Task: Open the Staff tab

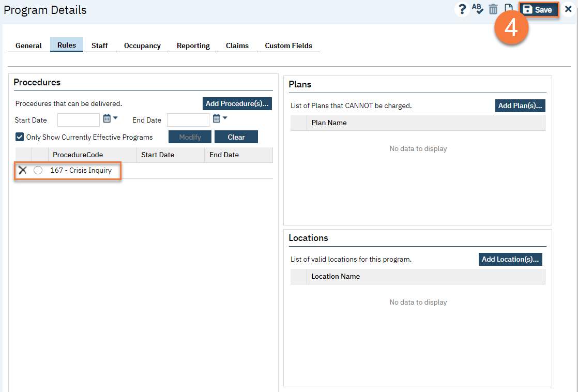Action: coord(100,46)
